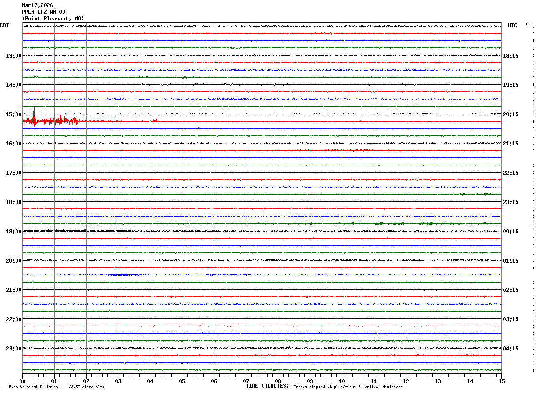Click the (Point Pleasant, MO) location label
The image size is (537, 393).
pyautogui.click(x=53, y=19)
